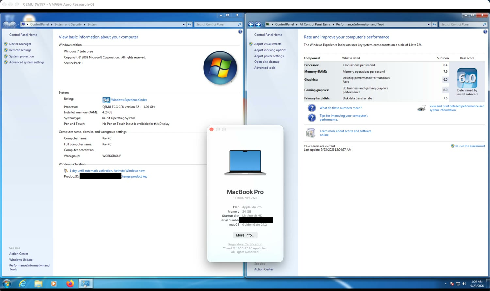Click the large 6.0 base score badge
Image resolution: width=490 pixels, height=291 pixels.
click(x=467, y=78)
